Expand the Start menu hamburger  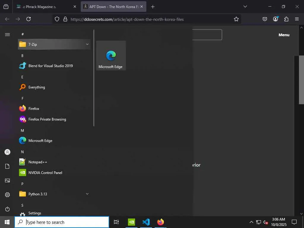click(x=7, y=34)
